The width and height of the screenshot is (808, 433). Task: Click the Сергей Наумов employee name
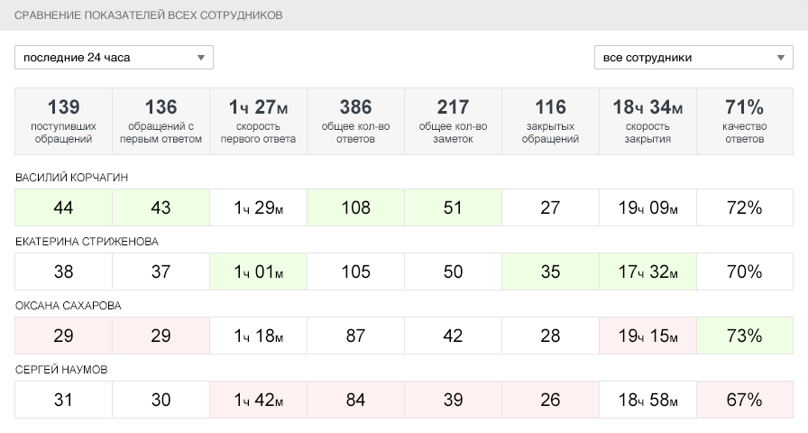click(62, 370)
